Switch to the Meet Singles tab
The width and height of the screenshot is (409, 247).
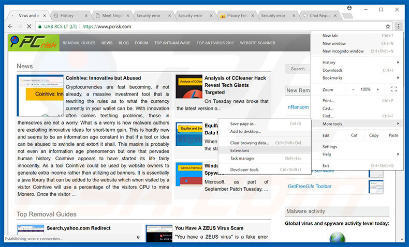pyautogui.click(x=112, y=16)
